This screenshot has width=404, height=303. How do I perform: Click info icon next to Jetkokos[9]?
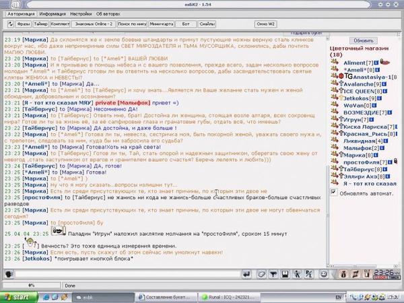pyautogui.click(x=379, y=98)
